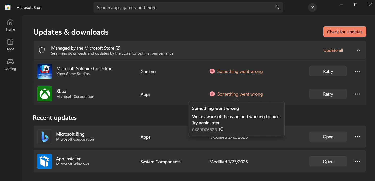Click the Xbox app icon
The image size is (375, 181).
(x=45, y=94)
